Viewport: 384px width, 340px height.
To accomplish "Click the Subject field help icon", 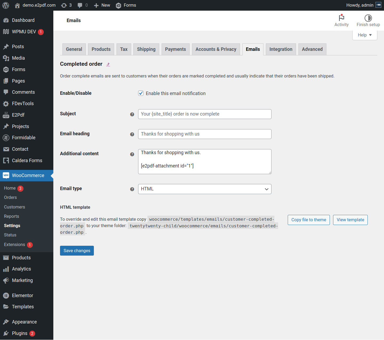I will click(x=132, y=114).
